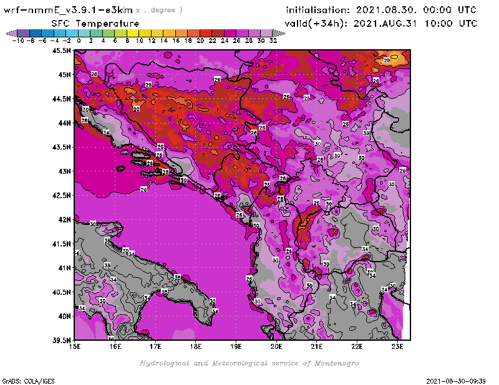Click the latitude axis label '40N'

tap(65, 316)
